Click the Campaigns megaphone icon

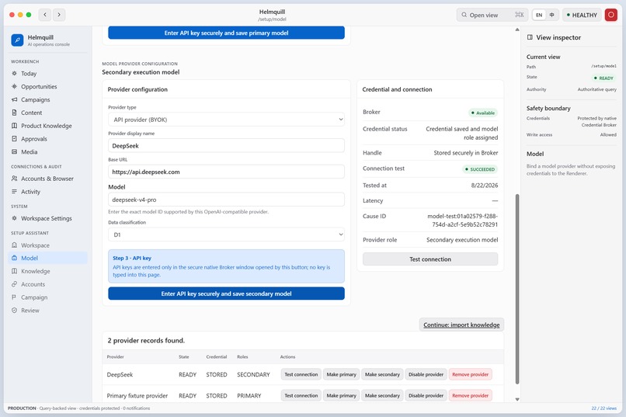[15, 99]
